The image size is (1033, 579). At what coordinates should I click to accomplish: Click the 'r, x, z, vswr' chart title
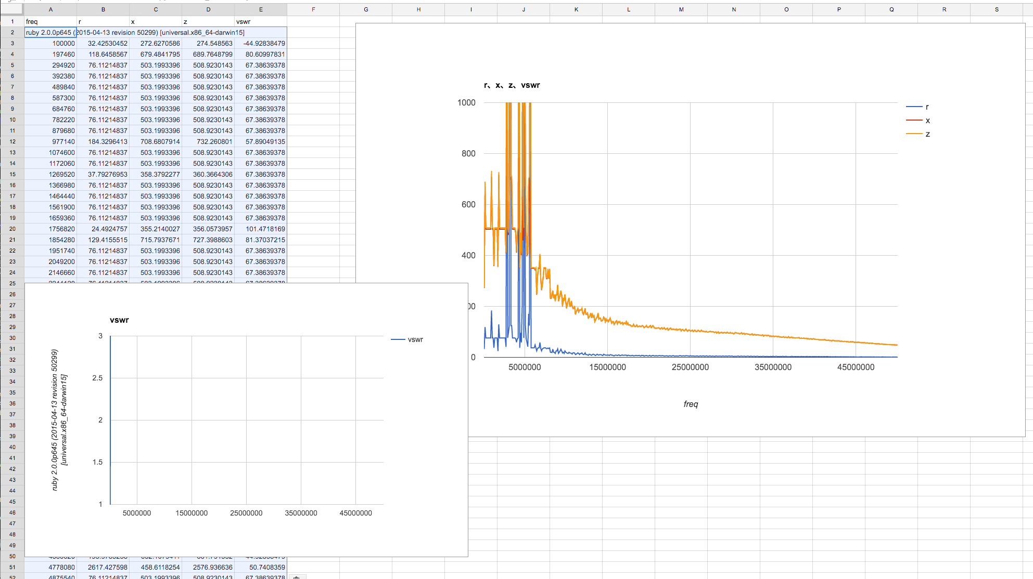(512, 85)
